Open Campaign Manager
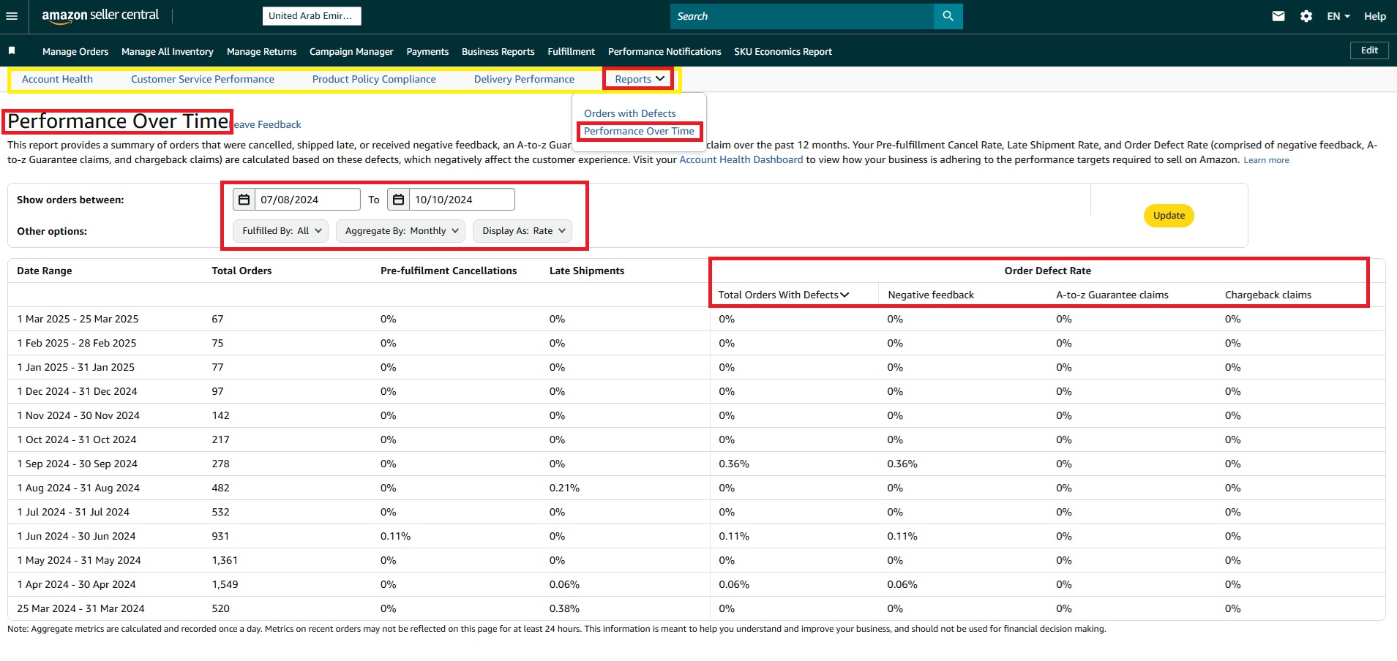Viewport: 1397px width, 661px height. 351,51
